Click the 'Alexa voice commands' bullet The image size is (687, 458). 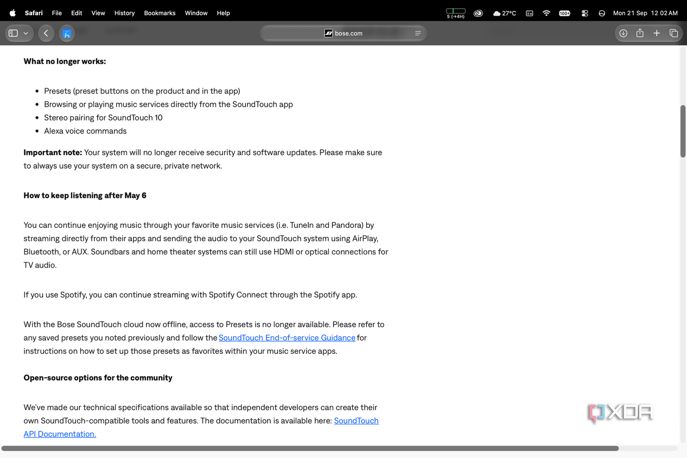(x=85, y=131)
